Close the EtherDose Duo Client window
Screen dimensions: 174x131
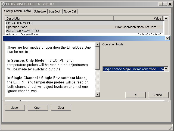pos(170,4)
